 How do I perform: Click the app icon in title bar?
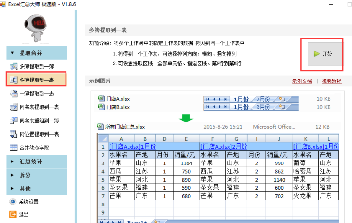pyautogui.click(x=3, y=4)
